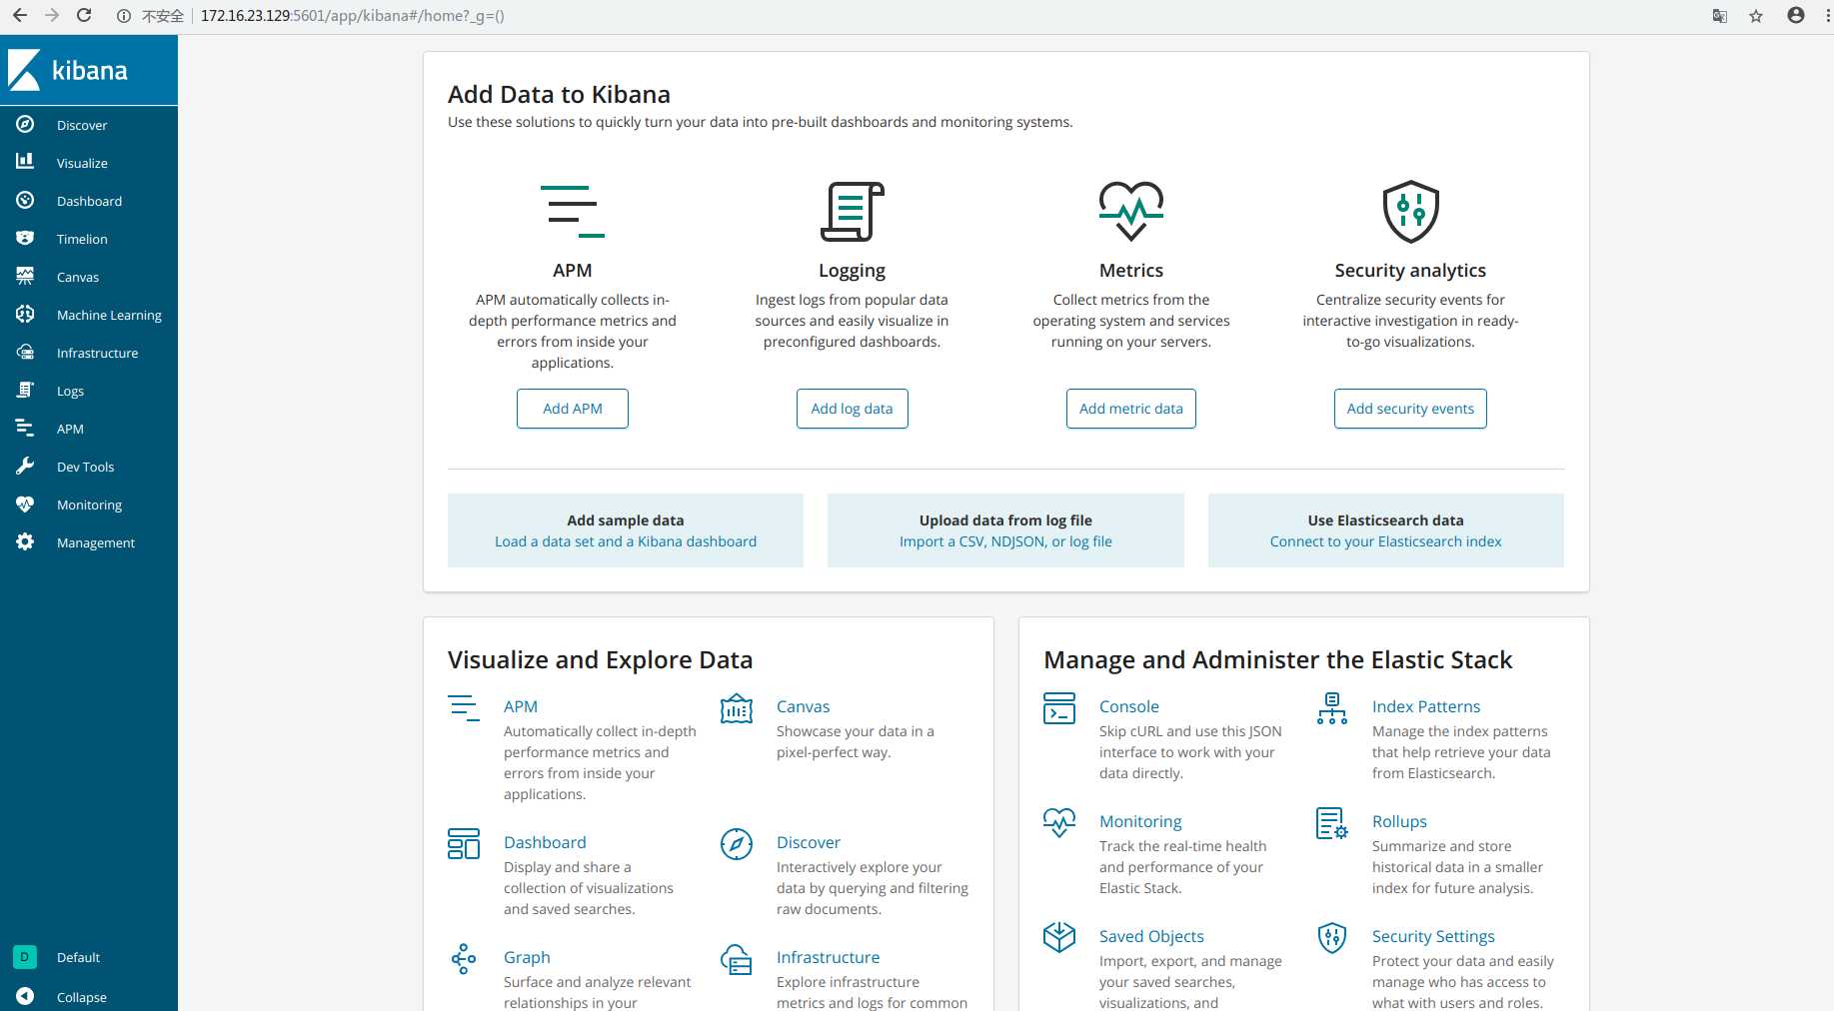The image size is (1834, 1011).
Task: Open the Security Settings link
Action: click(x=1433, y=936)
